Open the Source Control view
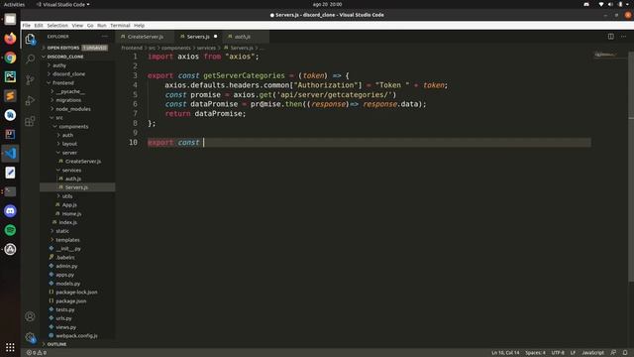Image resolution: width=634 pixels, height=357 pixels. 30,79
